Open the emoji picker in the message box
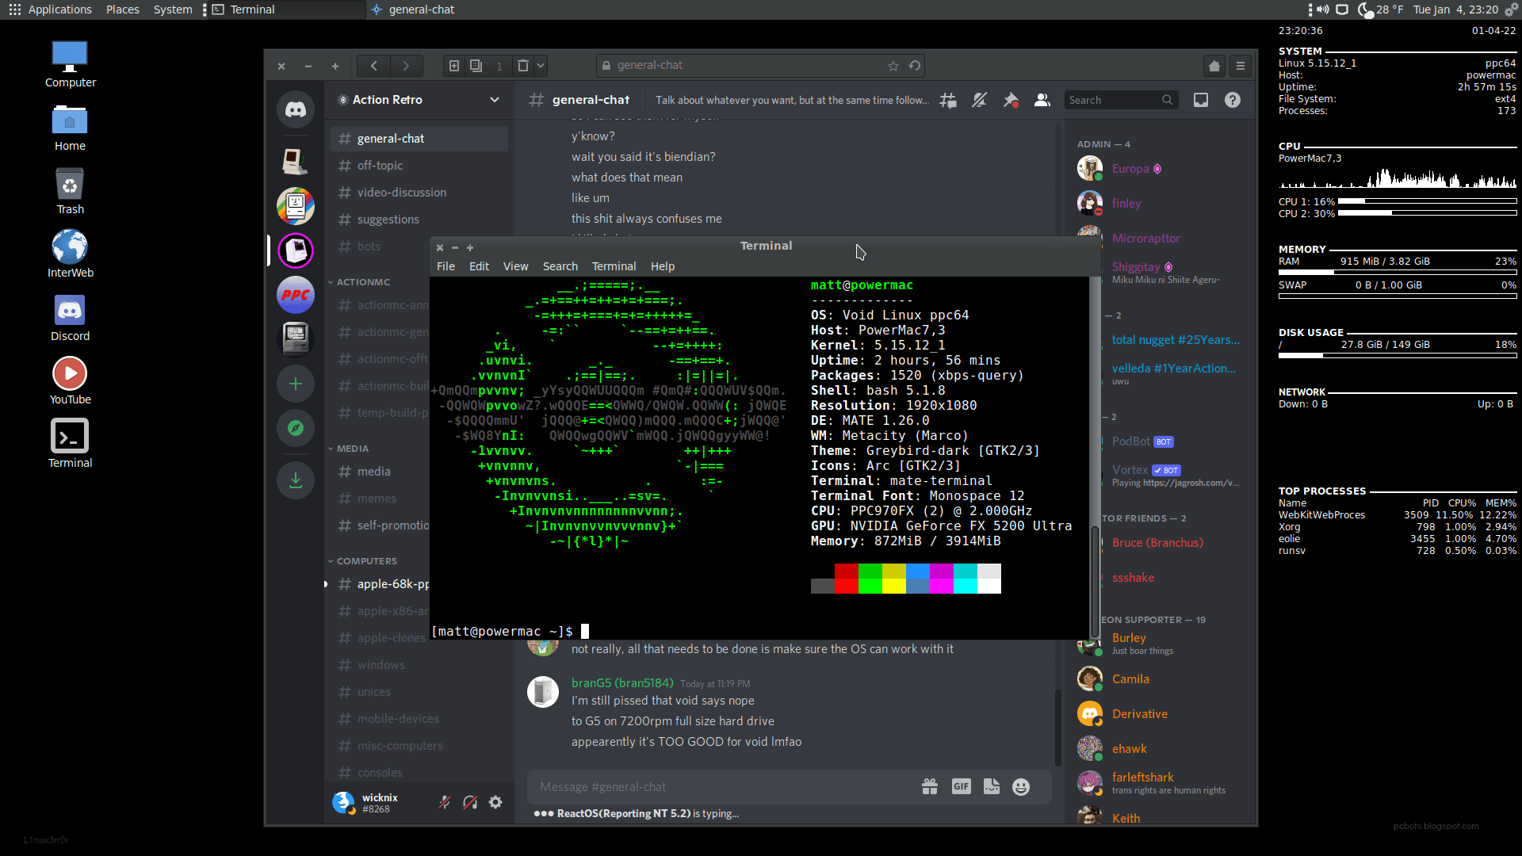The height and width of the screenshot is (856, 1522). pos(1021,786)
